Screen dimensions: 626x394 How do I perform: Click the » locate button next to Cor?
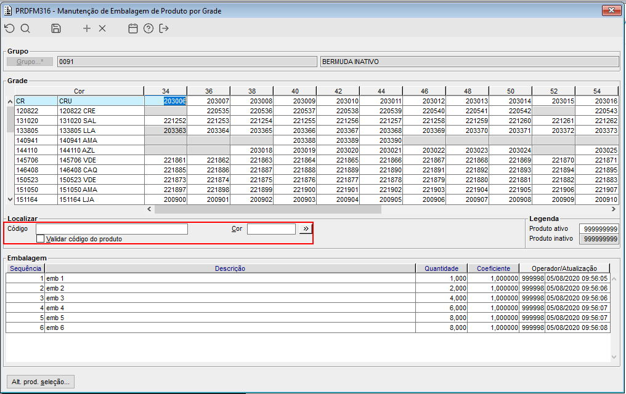[x=306, y=228]
